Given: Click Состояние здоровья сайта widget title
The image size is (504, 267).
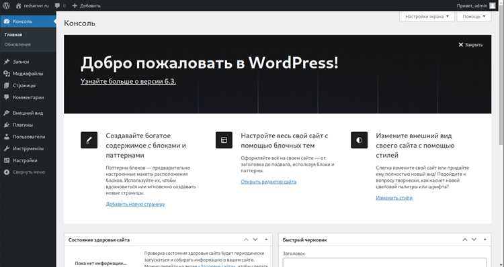Looking at the screenshot, I should [99, 239].
